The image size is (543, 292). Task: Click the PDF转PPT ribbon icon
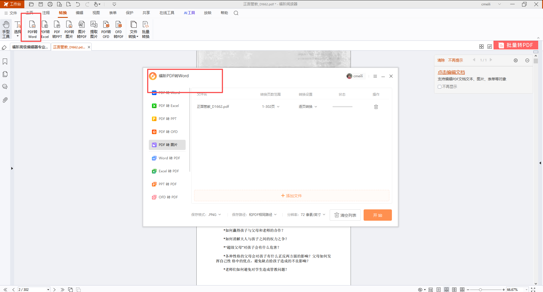pyautogui.click(x=57, y=29)
